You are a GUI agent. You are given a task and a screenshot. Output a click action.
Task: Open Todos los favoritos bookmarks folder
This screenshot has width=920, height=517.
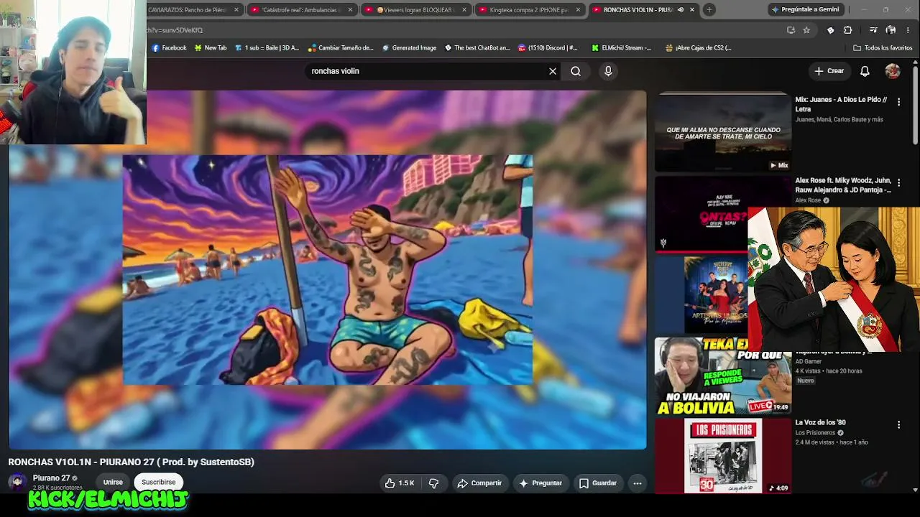point(883,48)
